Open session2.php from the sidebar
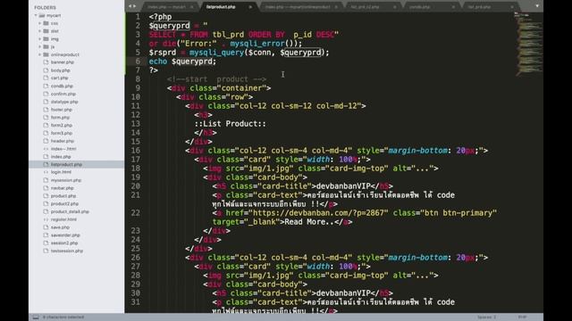The width and height of the screenshot is (572, 321). click(x=64, y=243)
